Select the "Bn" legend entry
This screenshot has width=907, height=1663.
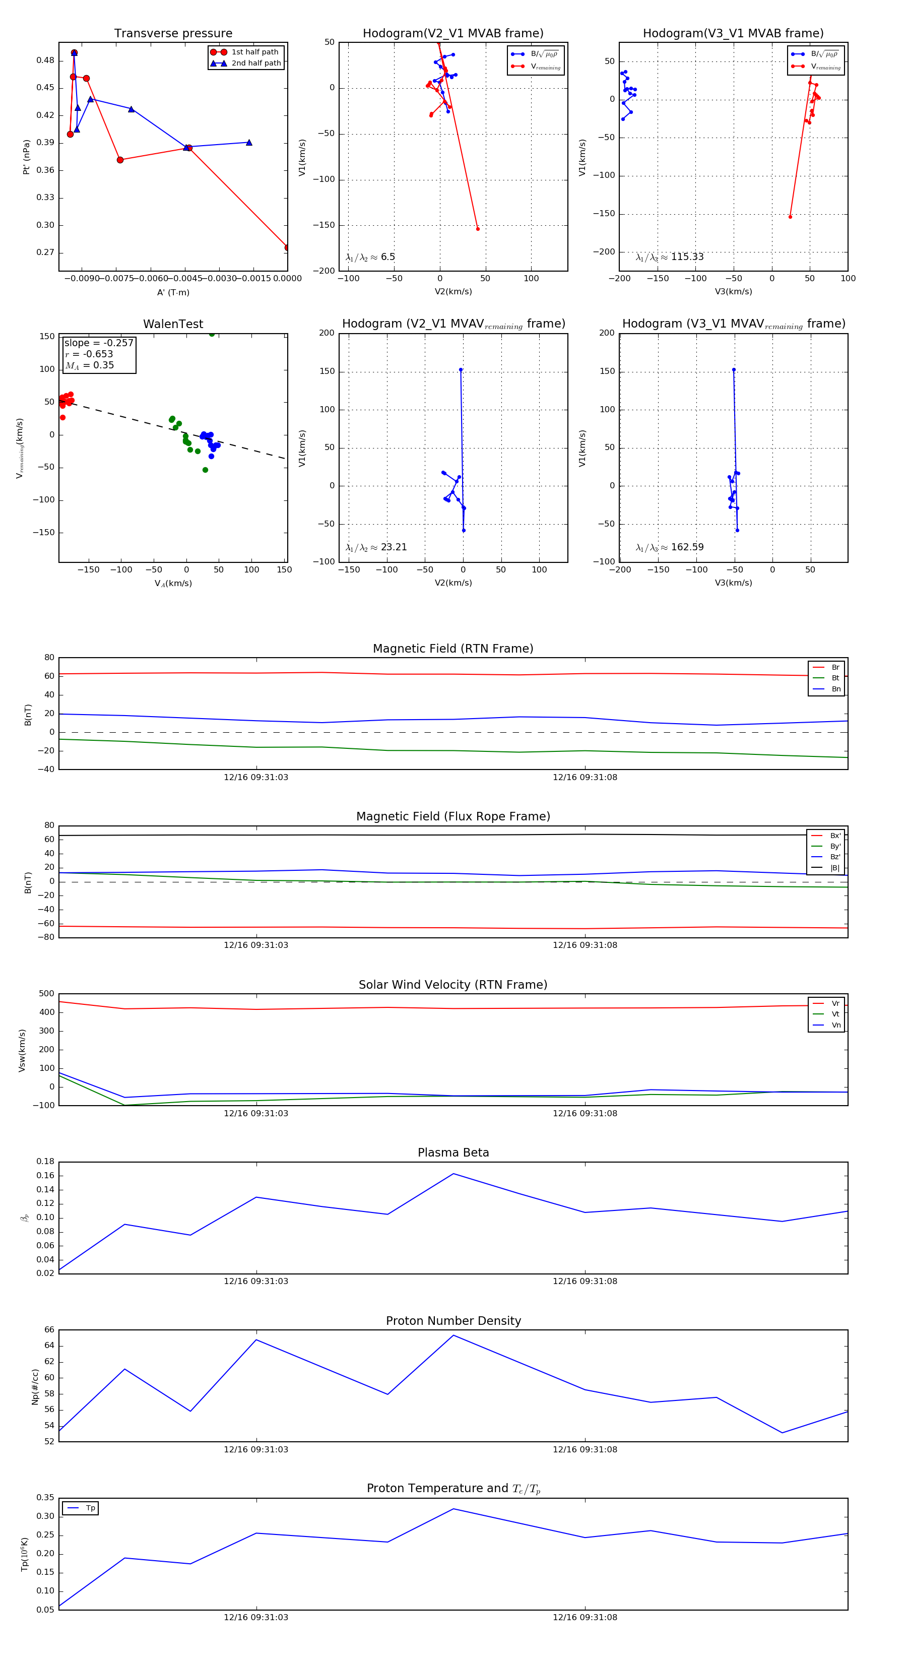[826, 689]
